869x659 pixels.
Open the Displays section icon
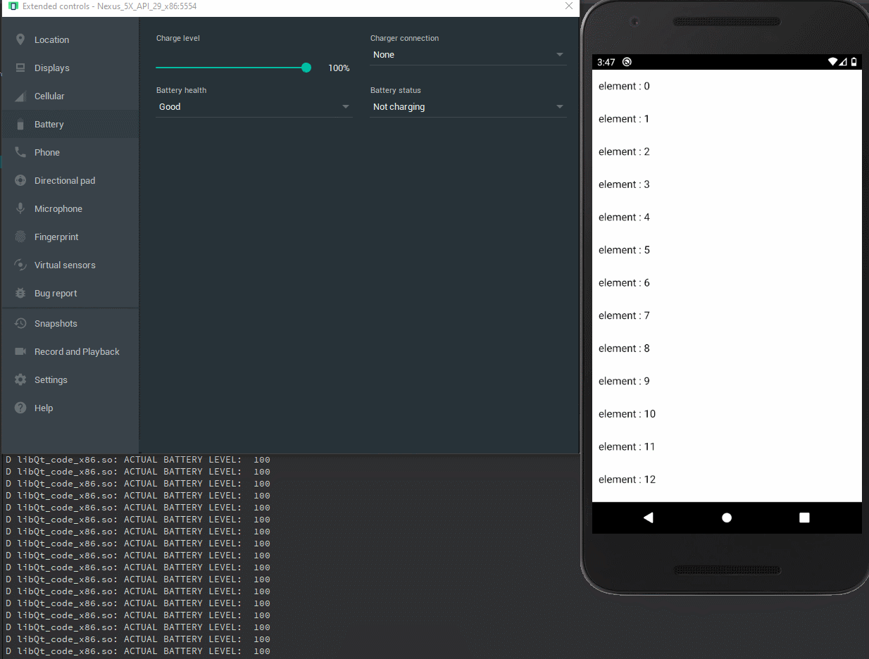21,68
